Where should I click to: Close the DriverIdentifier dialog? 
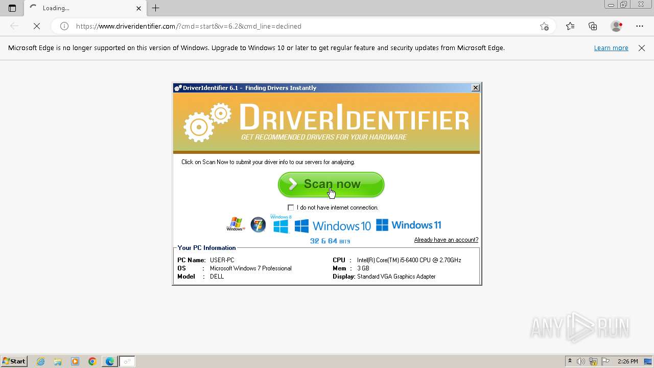tap(475, 88)
